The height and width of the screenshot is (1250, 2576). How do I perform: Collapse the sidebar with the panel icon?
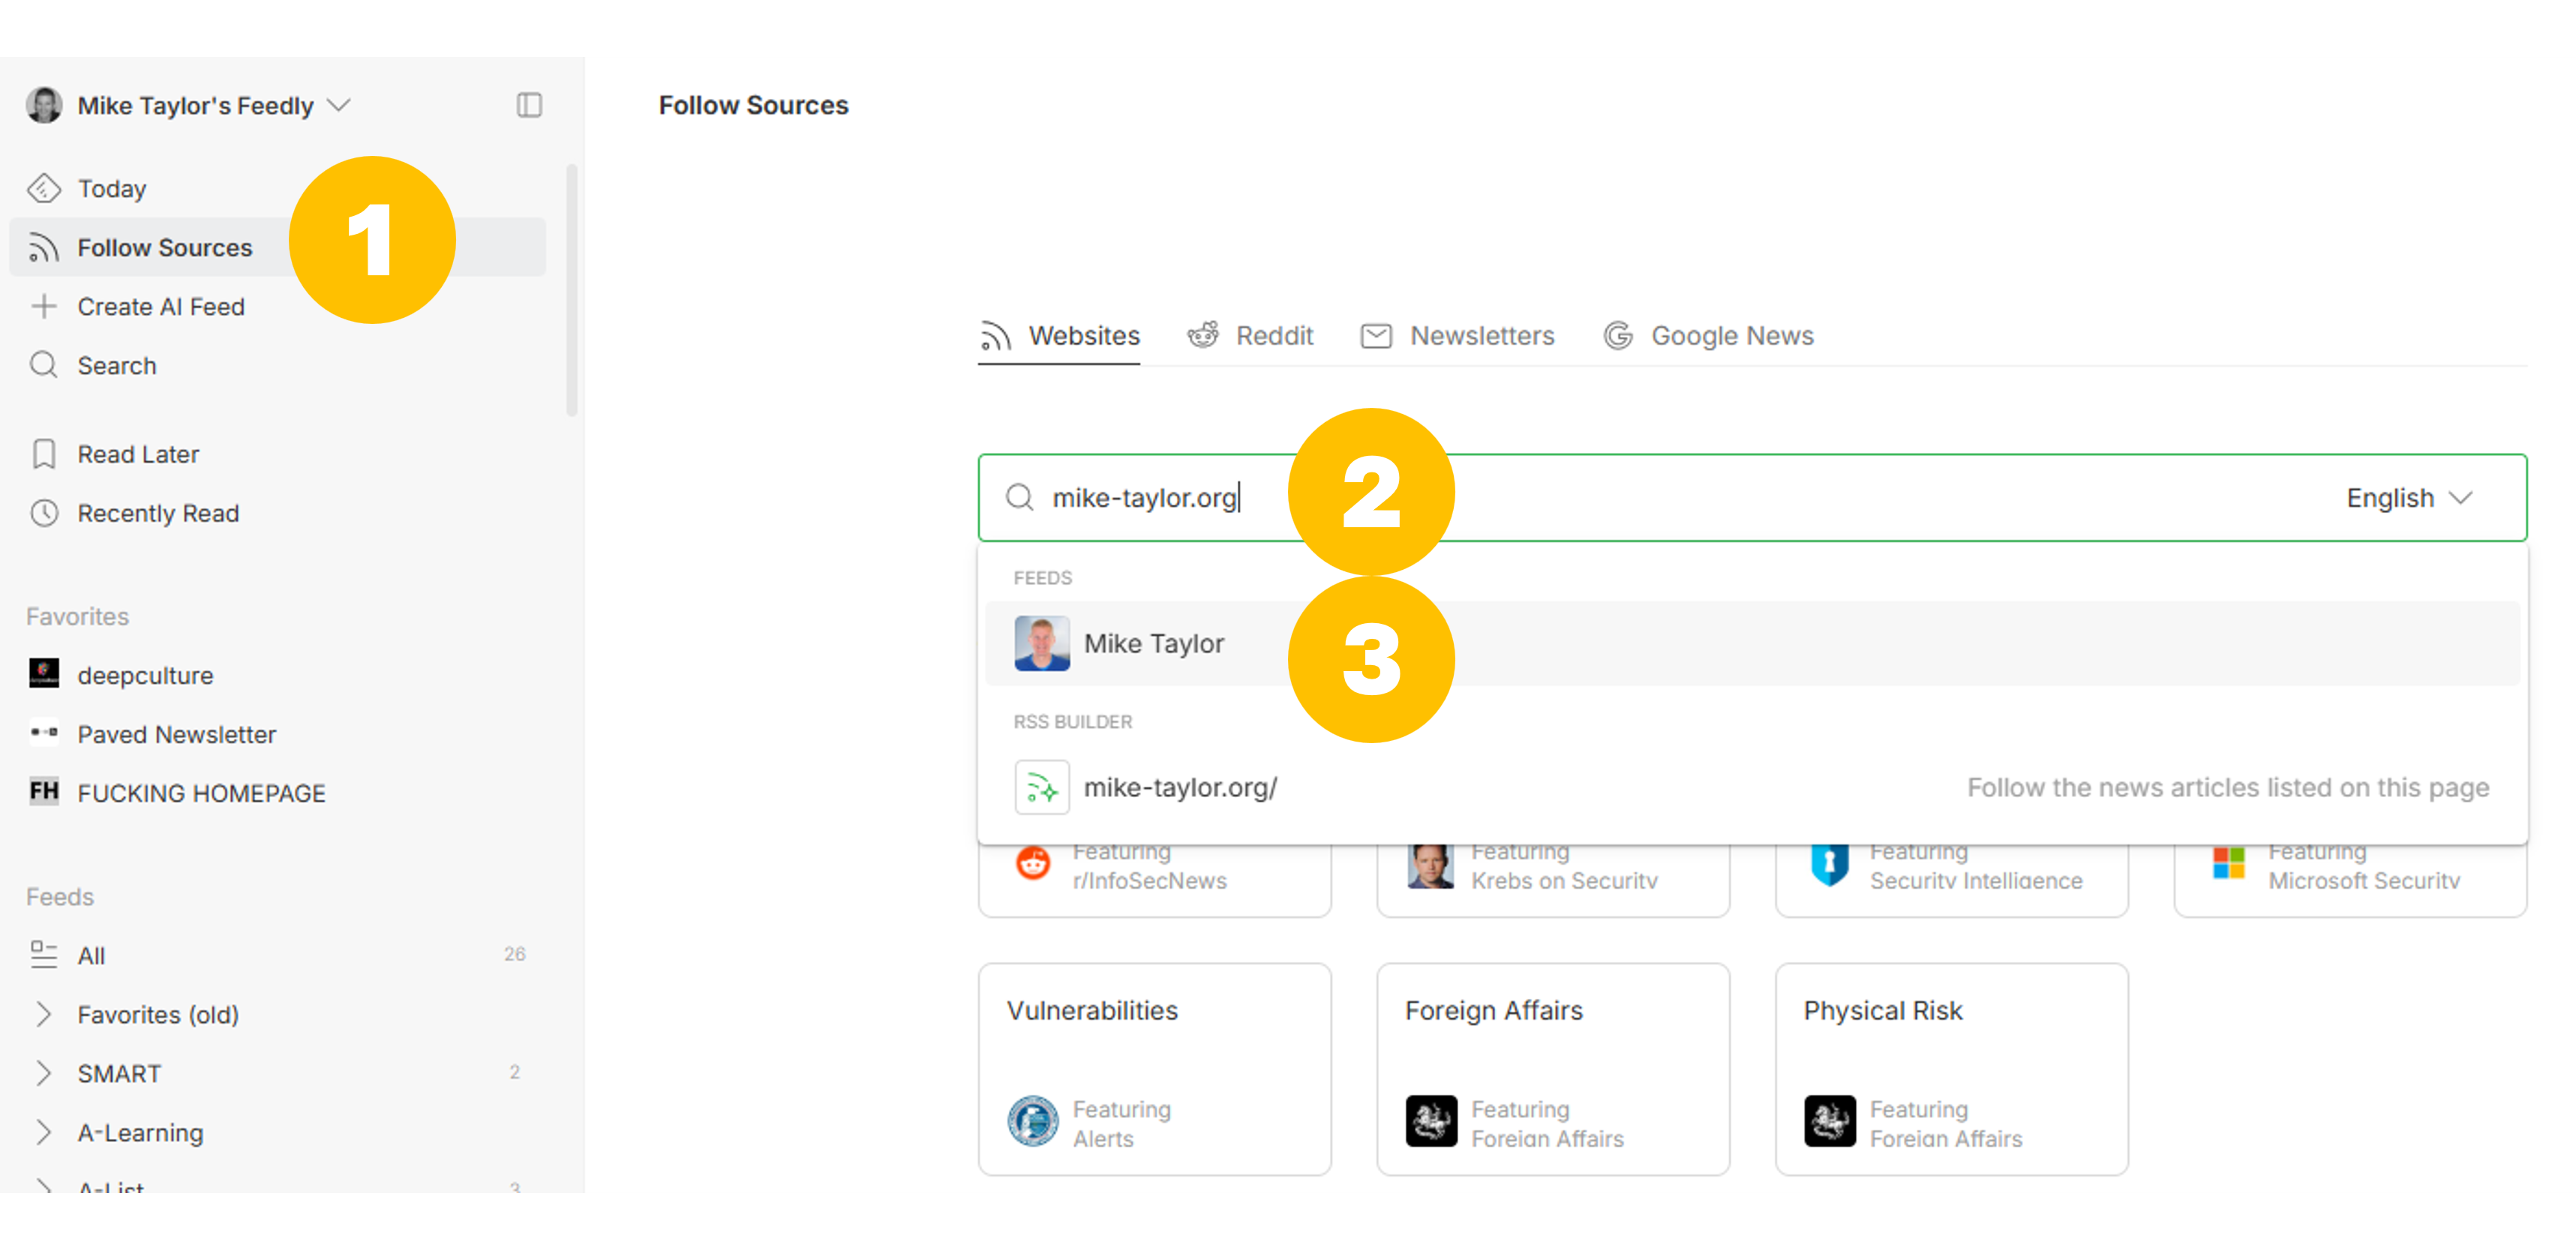click(529, 105)
